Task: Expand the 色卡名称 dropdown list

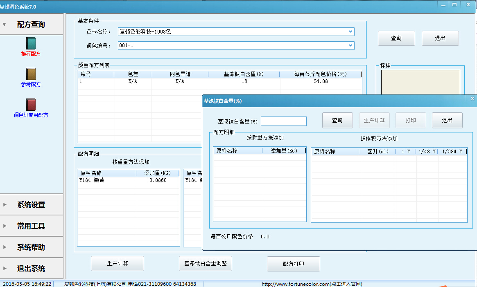Action: coord(350,31)
